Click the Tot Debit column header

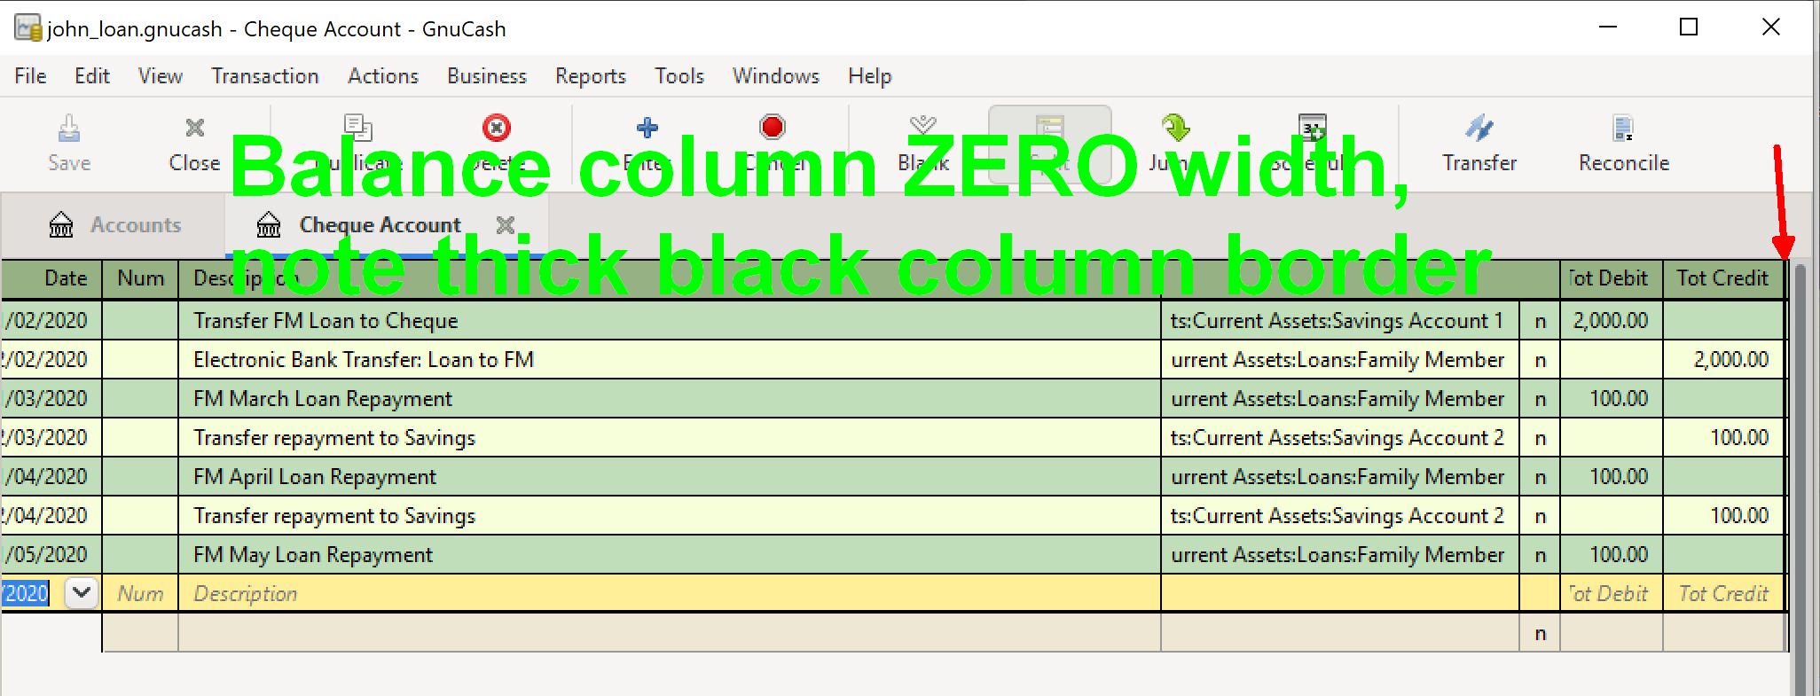(x=1611, y=278)
